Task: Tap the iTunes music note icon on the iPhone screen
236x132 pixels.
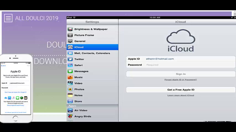Action: pyautogui.click(x=14, y=98)
